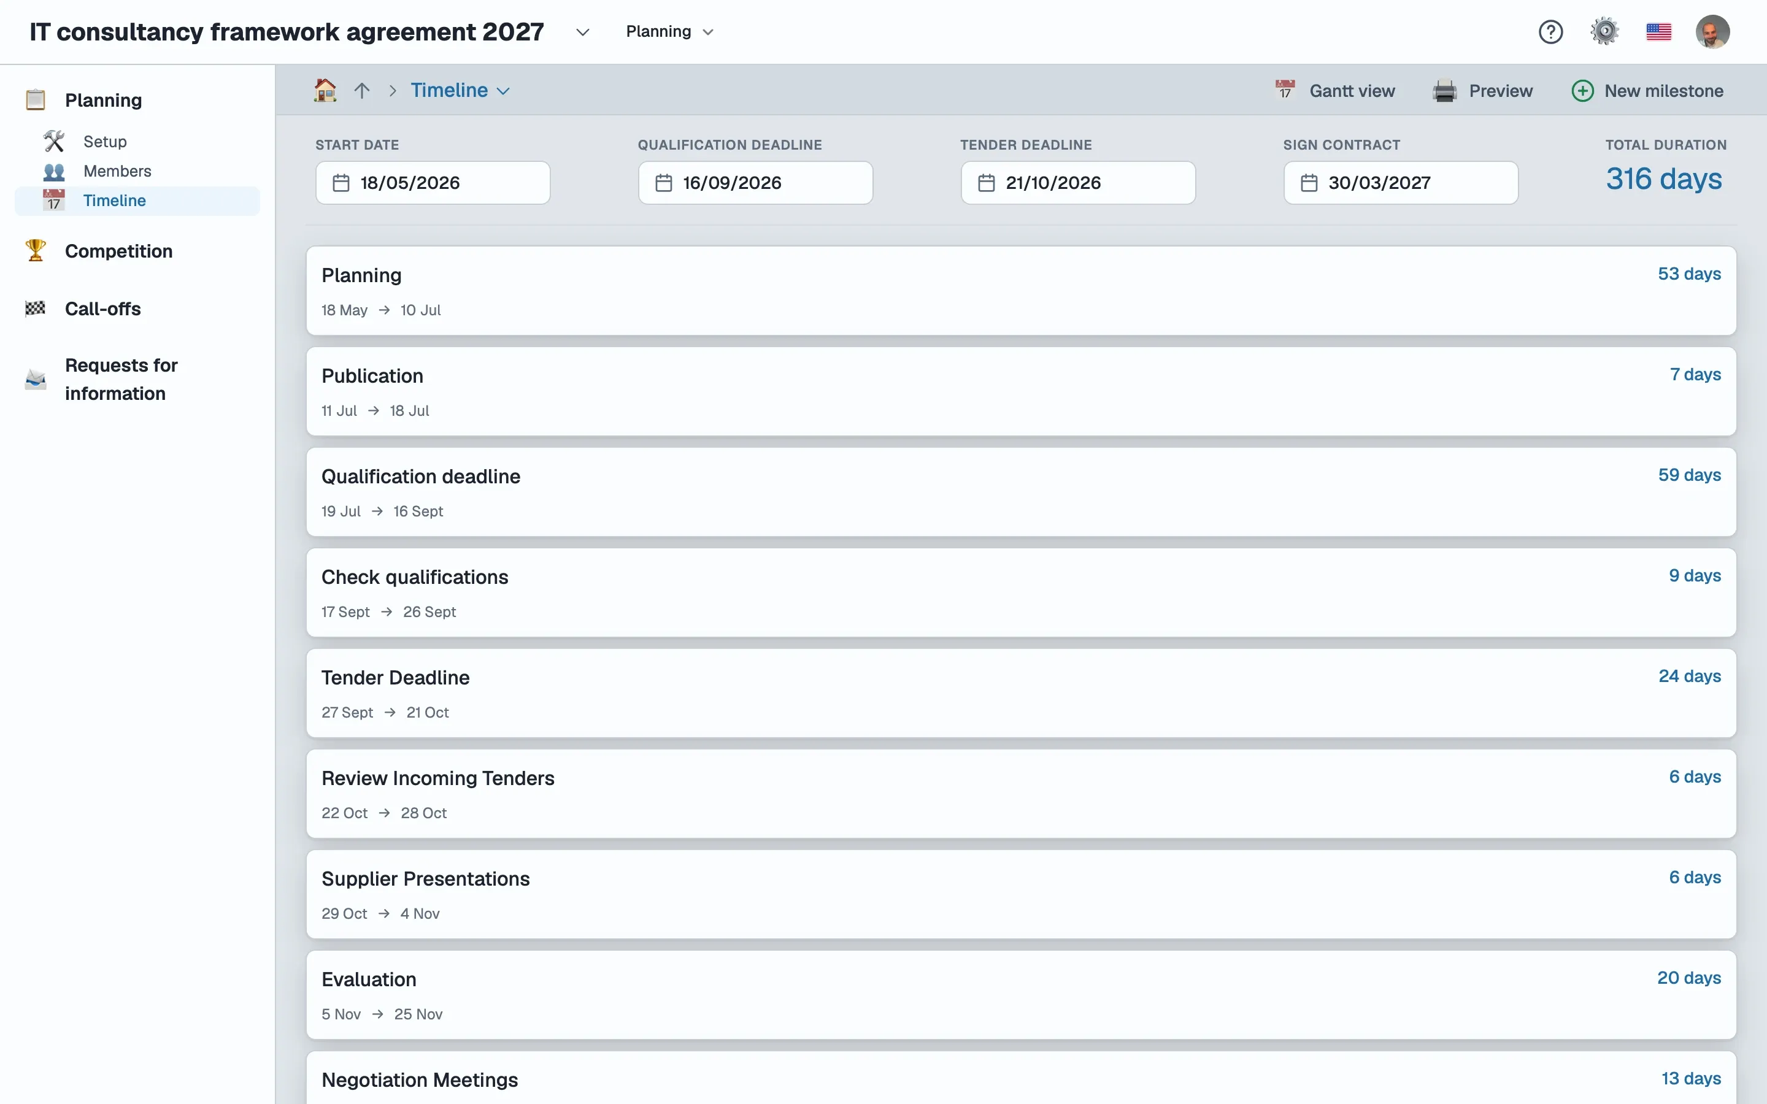
Task: Click the Members people icon
Action: tap(53, 171)
